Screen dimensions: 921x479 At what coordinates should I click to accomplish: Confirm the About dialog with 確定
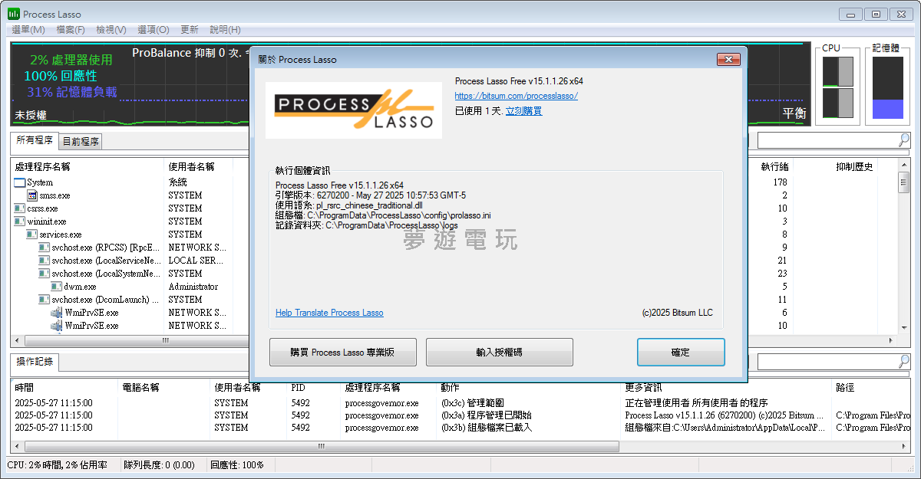click(681, 353)
